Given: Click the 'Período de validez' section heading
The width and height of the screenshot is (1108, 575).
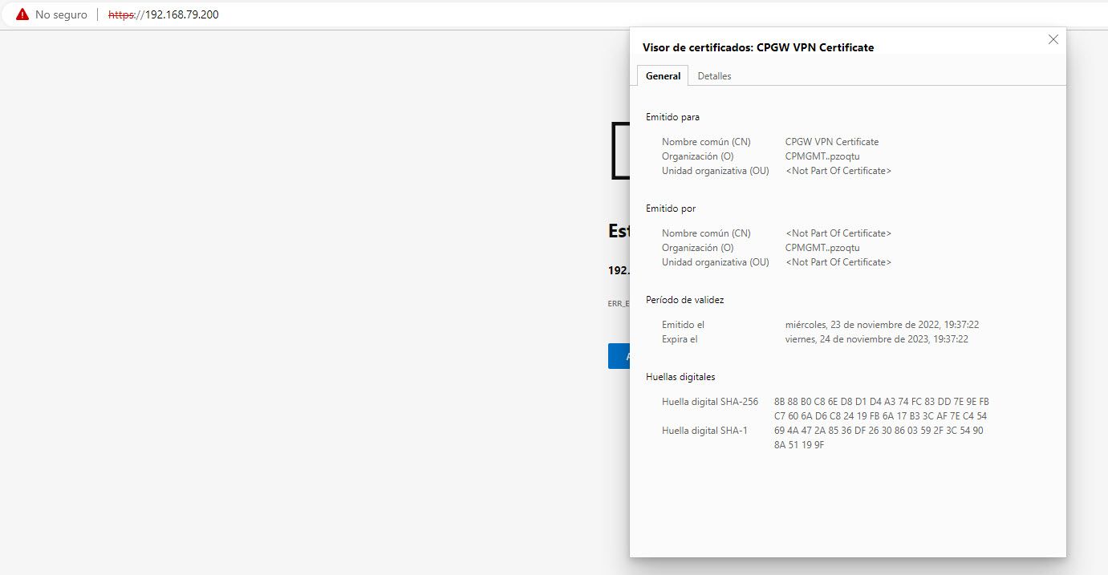Looking at the screenshot, I should [x=684, y=299].
